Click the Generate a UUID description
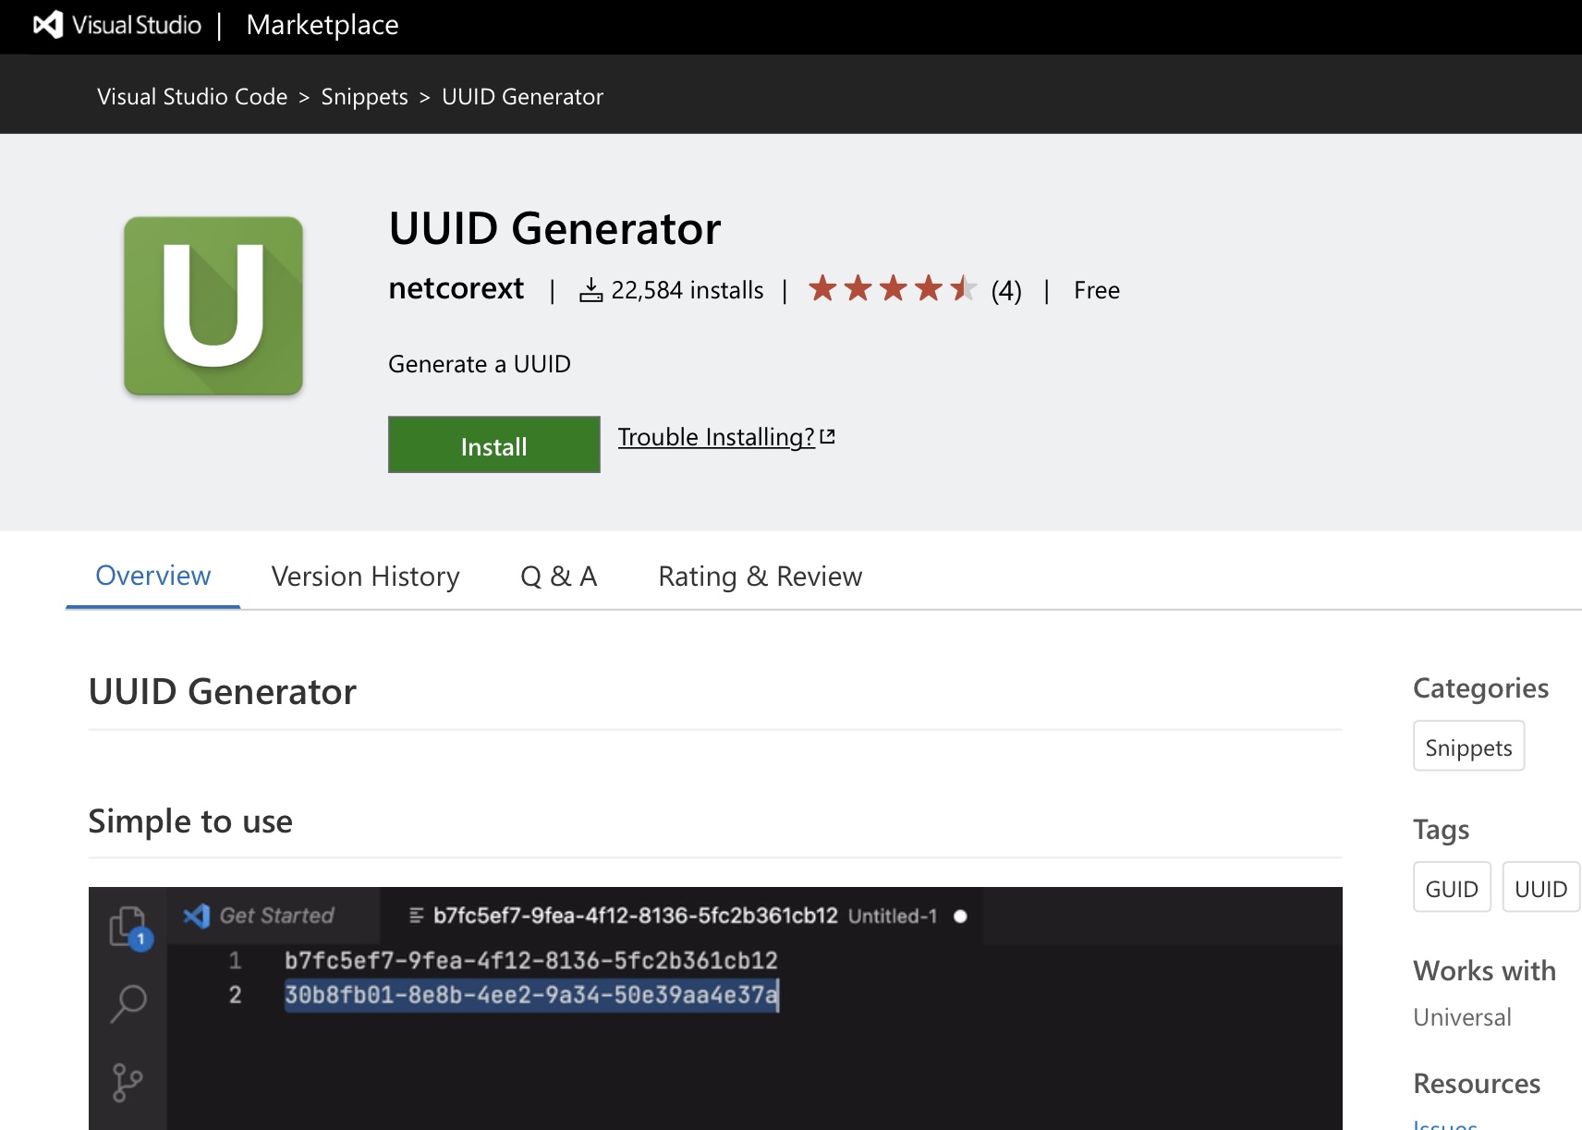 click(480, 364)
